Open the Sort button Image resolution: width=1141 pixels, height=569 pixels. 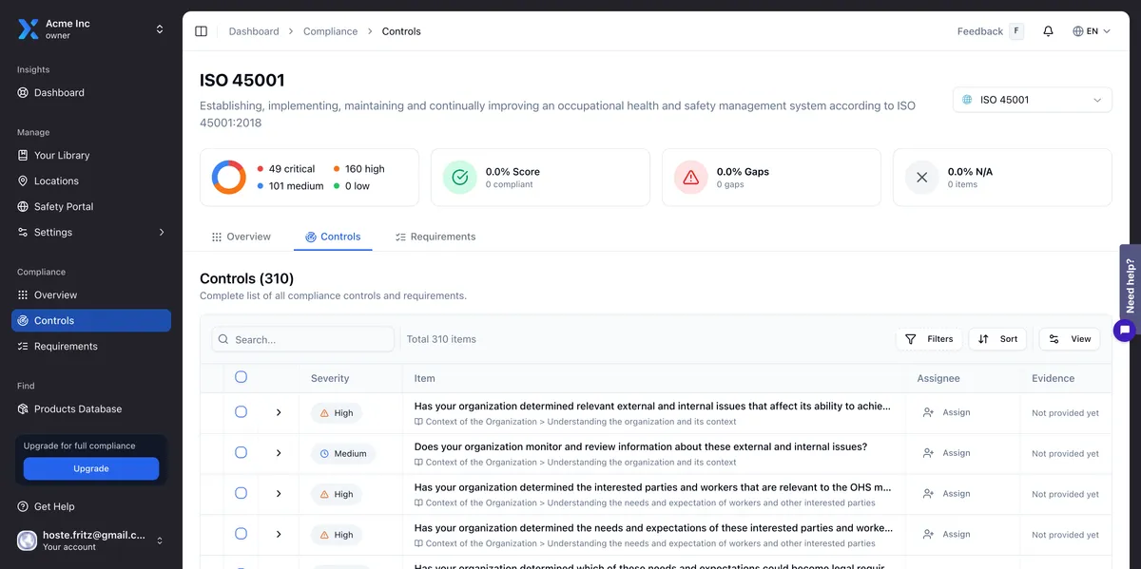997,339
